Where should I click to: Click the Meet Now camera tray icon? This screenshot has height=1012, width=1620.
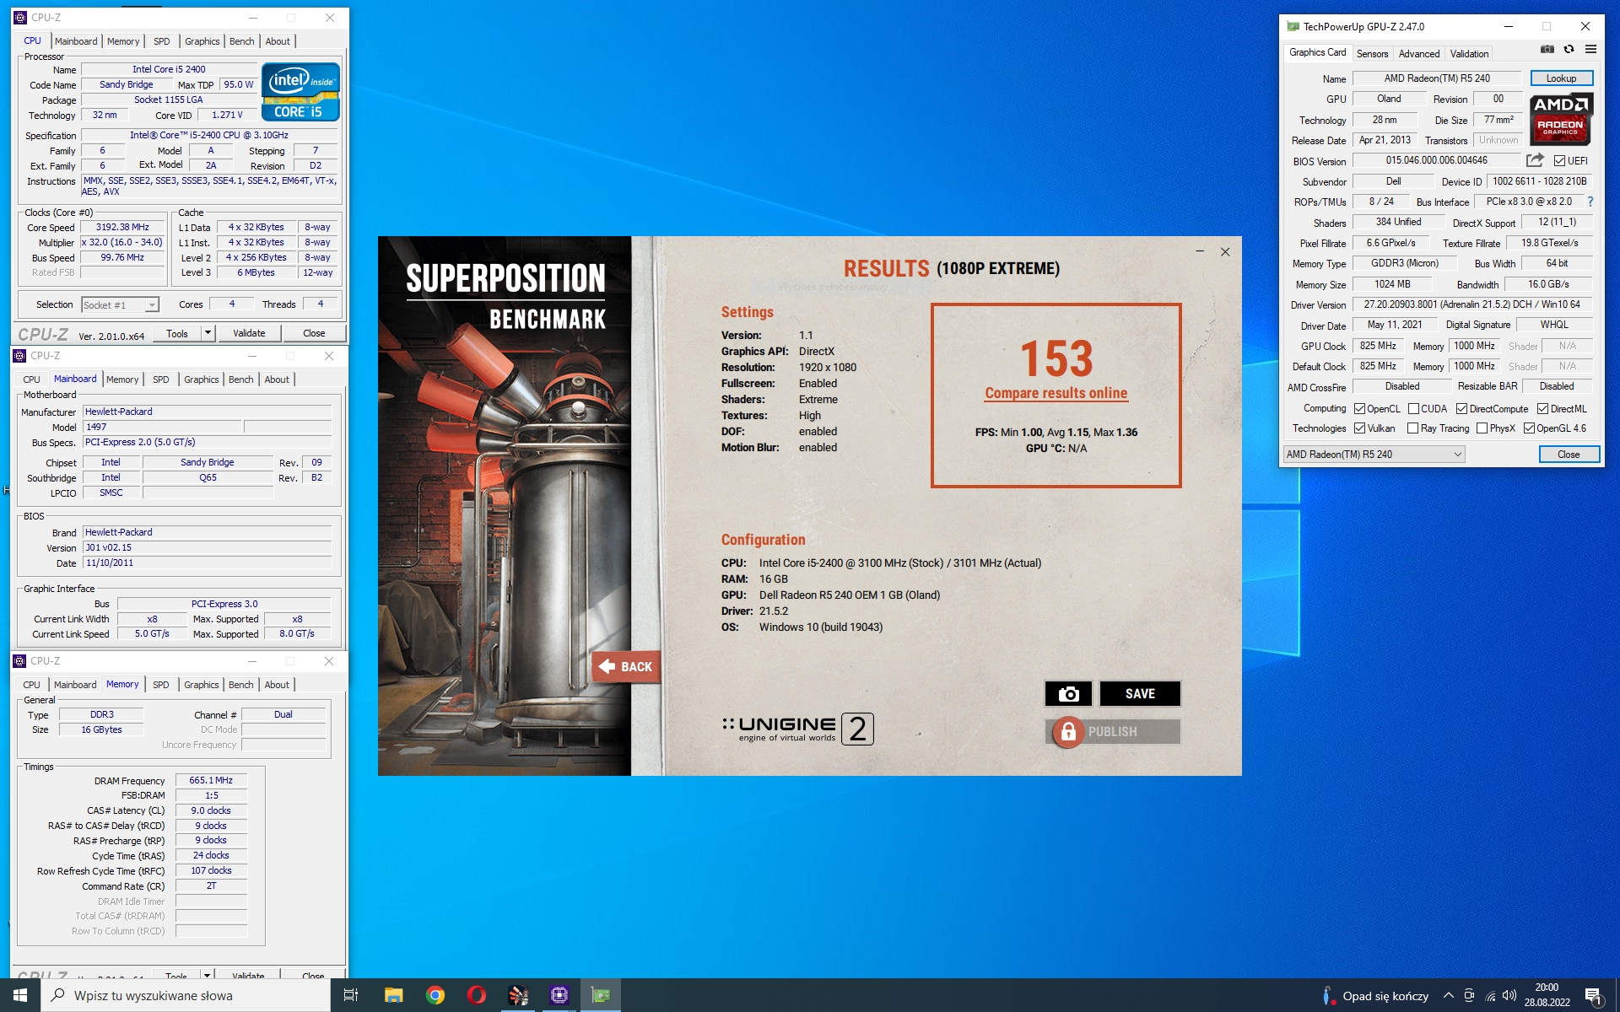pyautogui.click(x=1469, y=995)
